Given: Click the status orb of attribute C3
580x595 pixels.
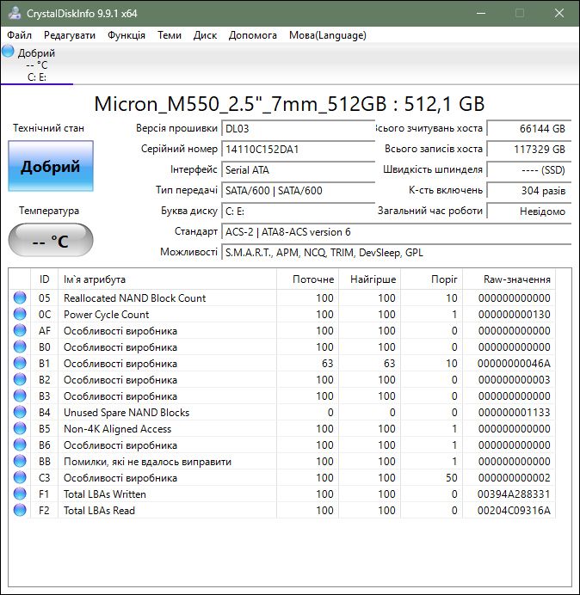Looking at the screenshot, I should tap(20, 477).
